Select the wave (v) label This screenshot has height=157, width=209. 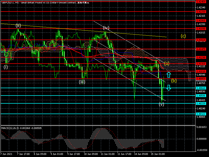[x=161, y=104]
